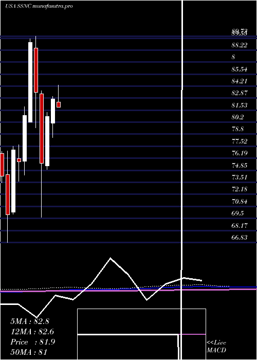The width and height of the screenshot is (257, 360).
Task: Click the tallest white candlestick body
Action: 30,82
